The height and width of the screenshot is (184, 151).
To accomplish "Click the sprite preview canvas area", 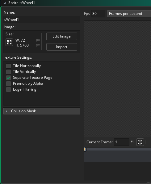I will [118, 79].
